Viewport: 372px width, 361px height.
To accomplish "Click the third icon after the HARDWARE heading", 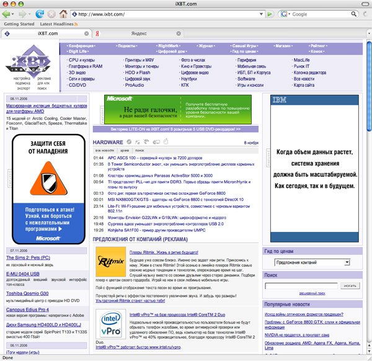I will [x=146, y=141].
